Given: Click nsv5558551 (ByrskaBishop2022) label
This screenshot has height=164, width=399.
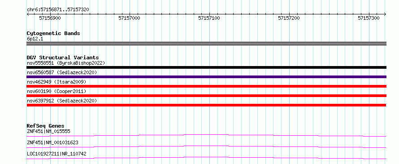Looking at the screenshot, I should [x=66, y=63].
